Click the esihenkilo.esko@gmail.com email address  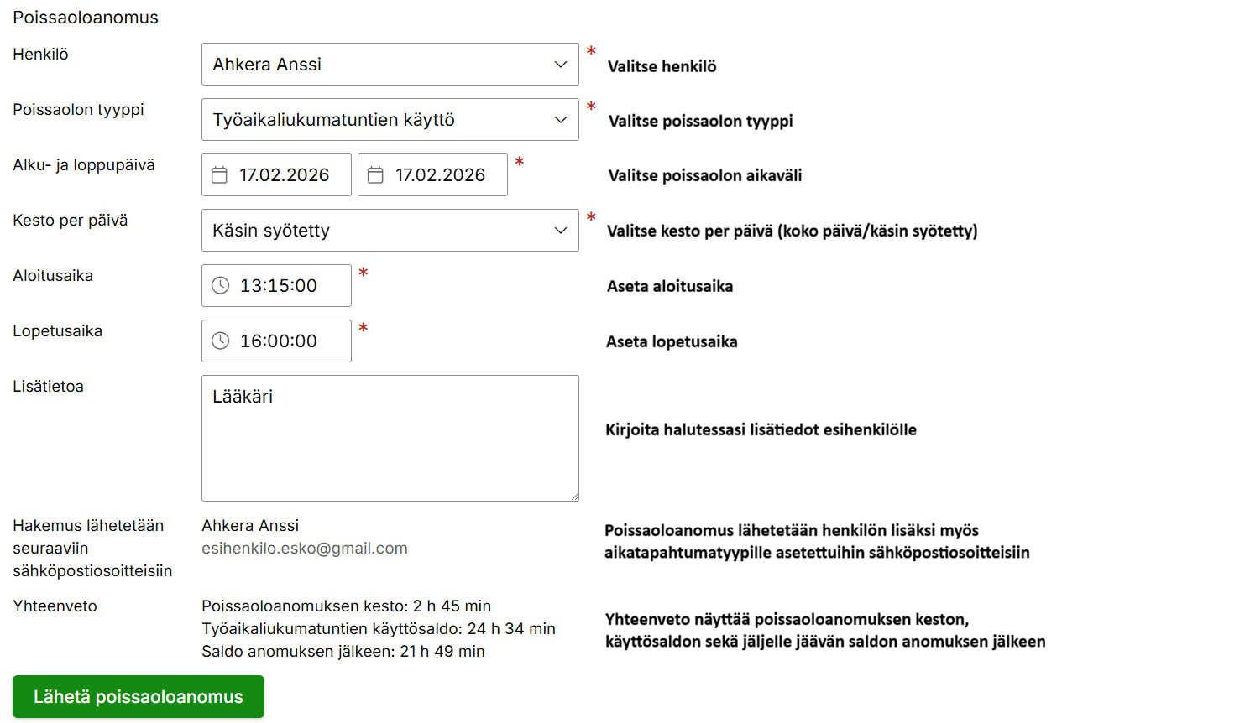305,549
